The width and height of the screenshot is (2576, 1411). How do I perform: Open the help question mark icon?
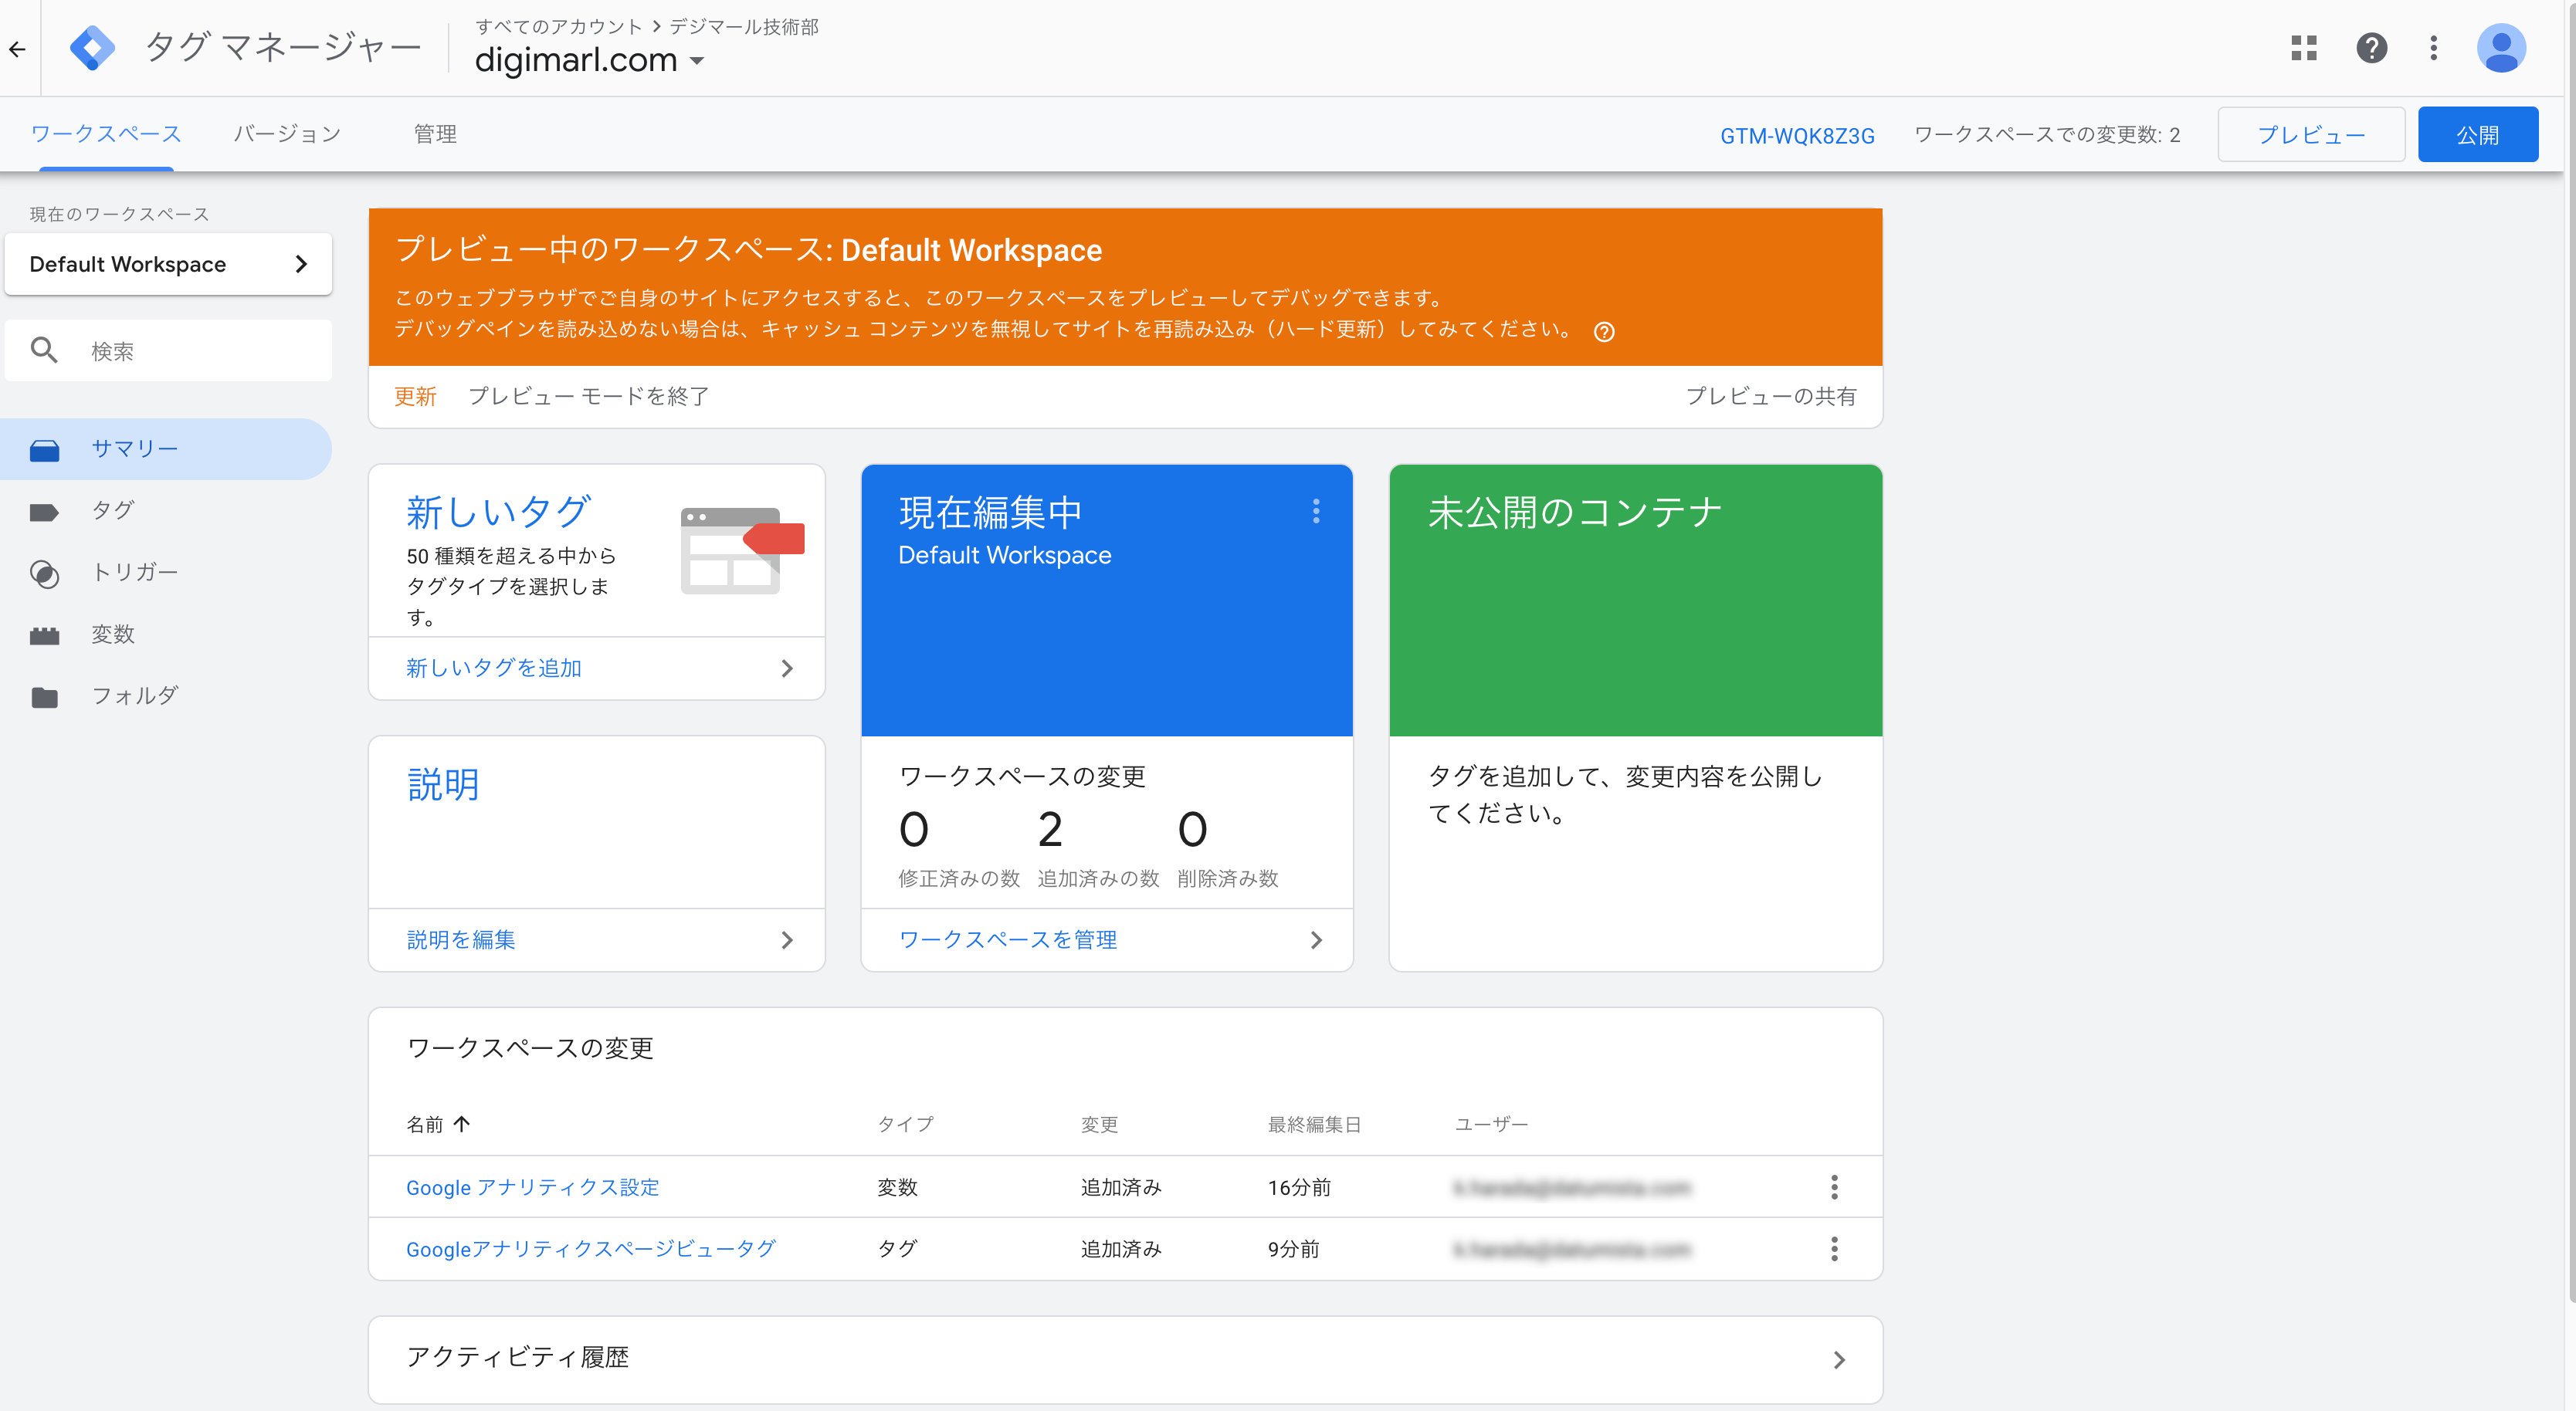(x=2371, y=48)
